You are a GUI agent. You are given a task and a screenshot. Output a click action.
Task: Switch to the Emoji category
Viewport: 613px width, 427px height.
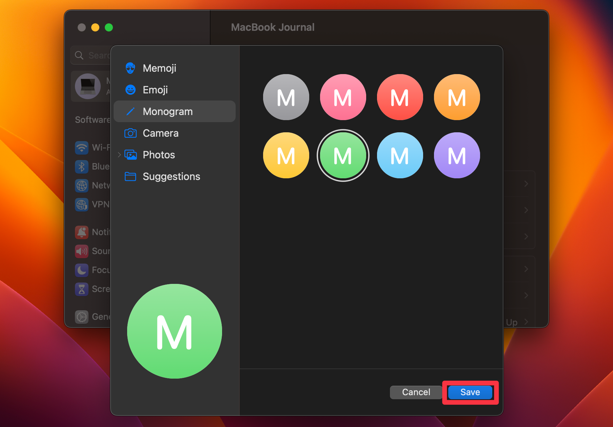(x=155, y=90)
